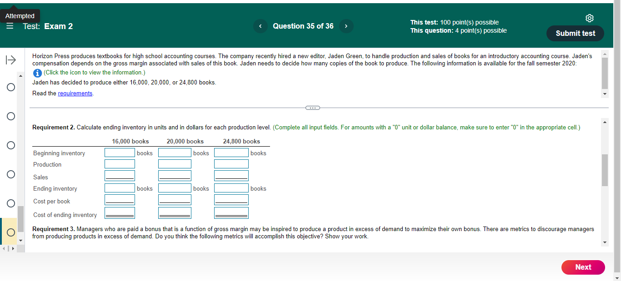Image resolution: width=621 pixels, height=281 pixels.
Task: Click Cost per book field under 24,800 books
Action: click(231, 199)
